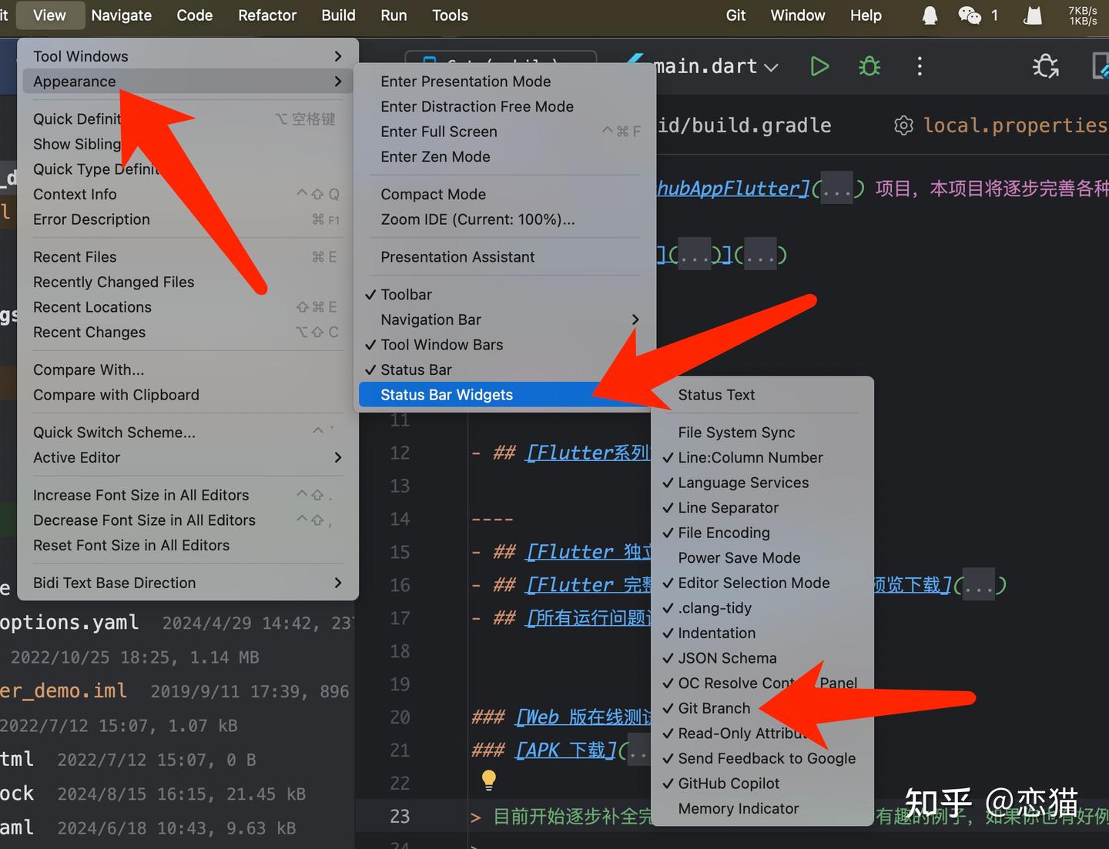Click the yellow lightbulb intention icon

[488, 780]
